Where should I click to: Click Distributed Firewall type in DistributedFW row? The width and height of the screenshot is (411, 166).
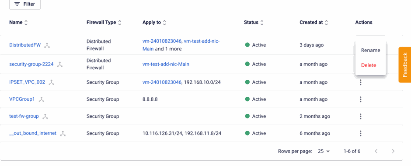(x=98, y=45)
